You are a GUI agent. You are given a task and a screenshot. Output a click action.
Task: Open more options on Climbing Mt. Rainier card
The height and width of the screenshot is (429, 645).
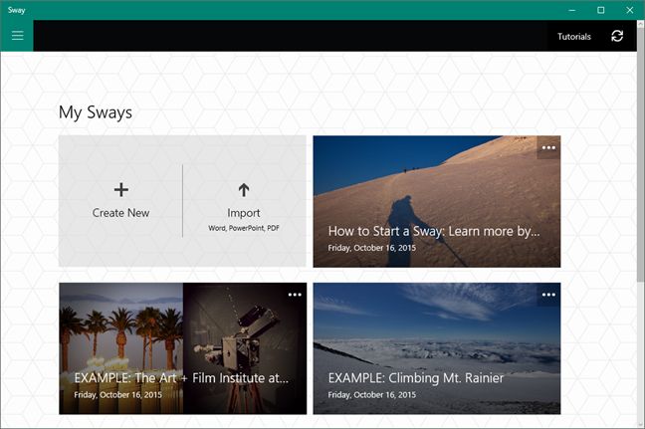[548, 295]
